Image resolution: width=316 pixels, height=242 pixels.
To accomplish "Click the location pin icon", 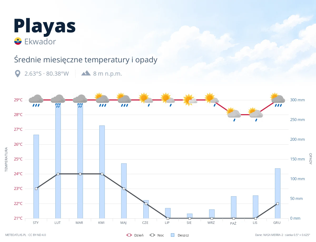I will pyautogui.click(x=18, y=74).
